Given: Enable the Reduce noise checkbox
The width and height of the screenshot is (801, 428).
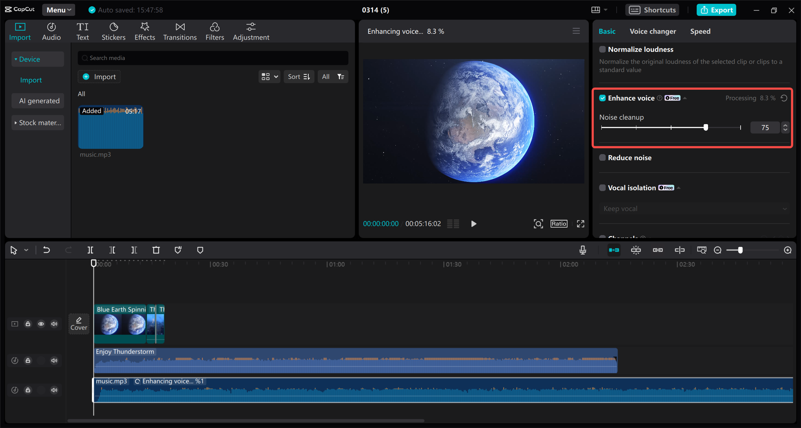Looking at the screenshot, I should pyautogui.click(x=602, y=157).
